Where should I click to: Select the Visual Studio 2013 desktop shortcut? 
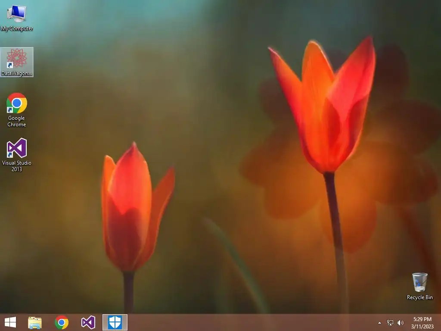click(17, 155)
